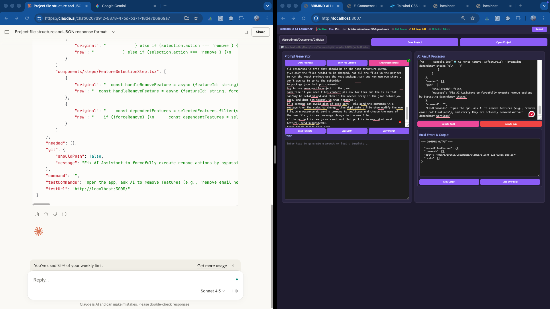Toggle Show File Paths in Prompt Generator
The height and width of the screenshot is (309, 550).
pos(305,63)
